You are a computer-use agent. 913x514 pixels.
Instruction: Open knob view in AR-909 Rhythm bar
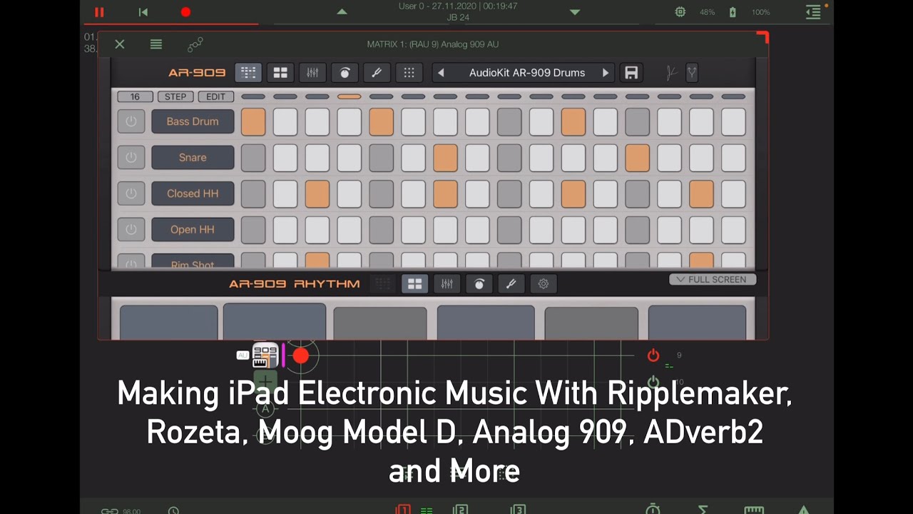click(x=479, y=284)
